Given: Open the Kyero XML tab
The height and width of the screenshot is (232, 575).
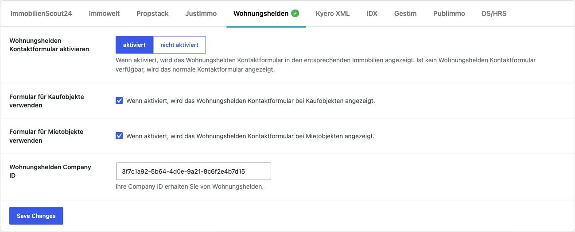Looking at the screenshot, I should coord(333,14).
